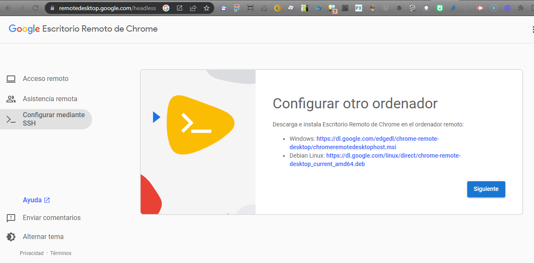This screenshot has height=263, width=534.
Task: Open the QR code extension
Action: [345, 8]
